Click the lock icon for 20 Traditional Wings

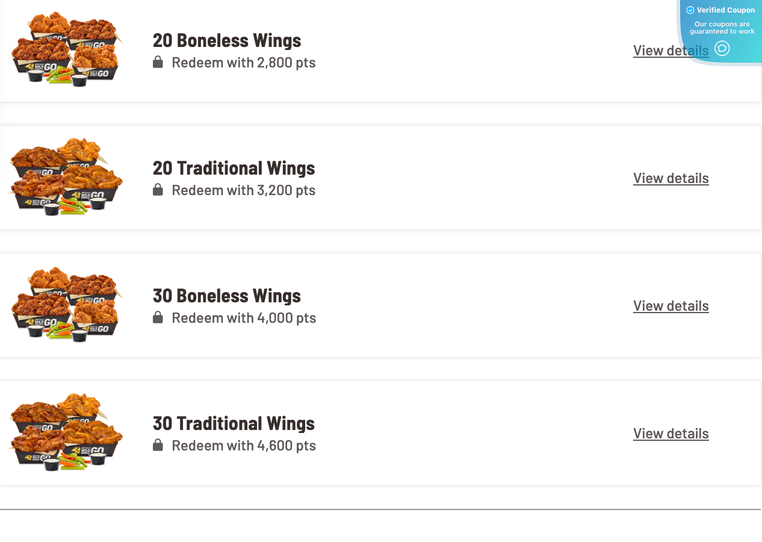[x=158, y=190]
